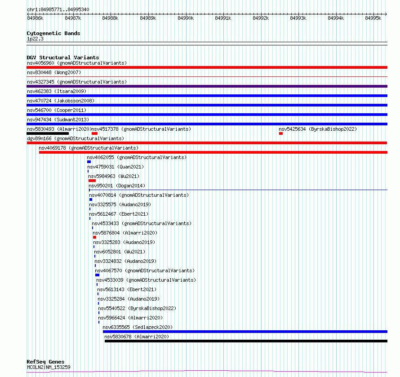Click the 84988k ruler mark
This screenshot has height=377, width=400.
[110, 18]
